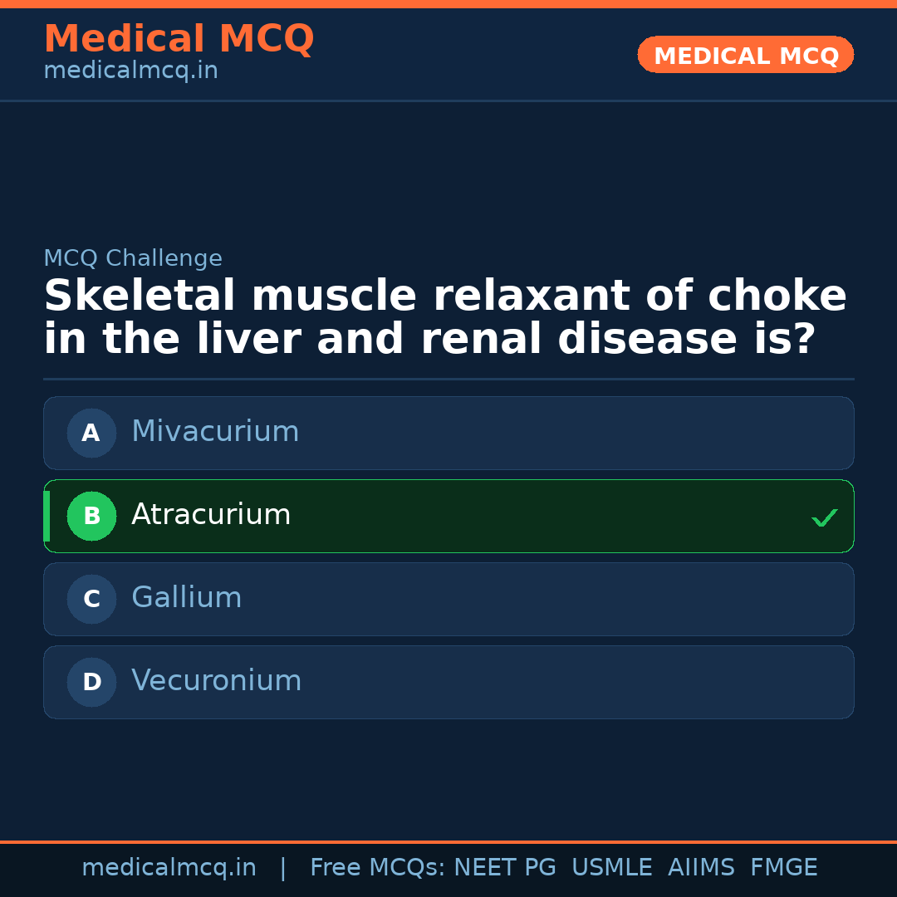The image size is (897, 897).
Task: Open the USMLE section in footer
Action: click(612, 867)
